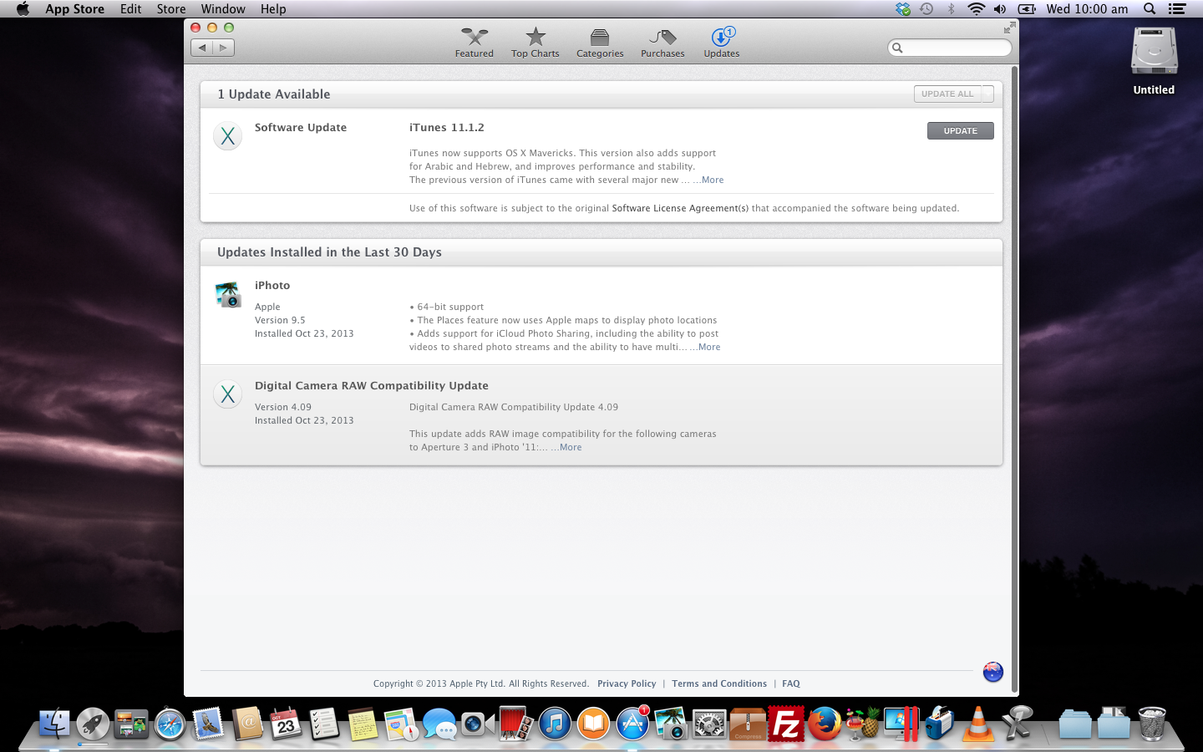Select the Digital Camera RAW Compatibility Update title
The image size is (1203, 752).
point(372,386)
